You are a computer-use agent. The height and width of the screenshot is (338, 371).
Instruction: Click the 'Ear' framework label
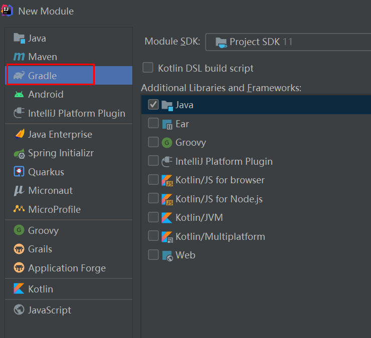[x=182, y=124]
